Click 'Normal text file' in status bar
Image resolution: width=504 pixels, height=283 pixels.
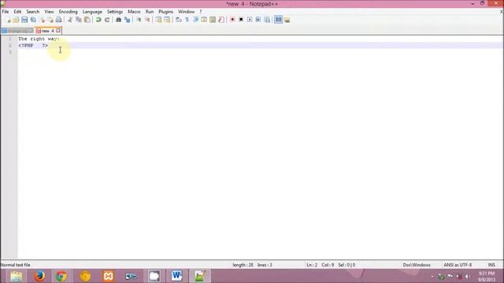click(16, 265)
